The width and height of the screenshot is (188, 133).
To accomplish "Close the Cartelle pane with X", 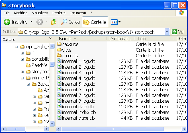I will 50,38.
